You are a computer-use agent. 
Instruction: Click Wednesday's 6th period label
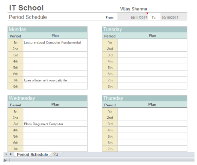[15, 143]
